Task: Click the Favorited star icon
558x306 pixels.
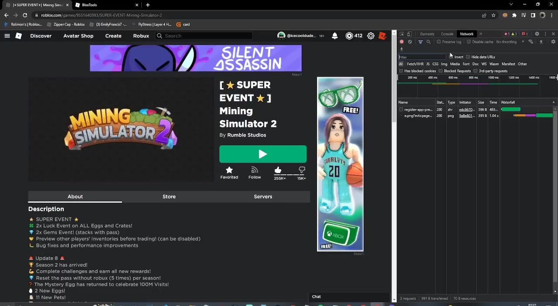Action: 229,170
